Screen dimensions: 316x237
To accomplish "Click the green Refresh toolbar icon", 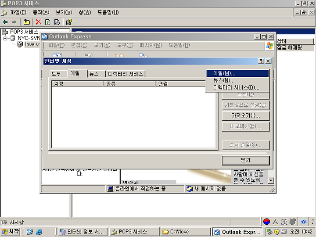I will pyautogui.click(x=48, y=22).
